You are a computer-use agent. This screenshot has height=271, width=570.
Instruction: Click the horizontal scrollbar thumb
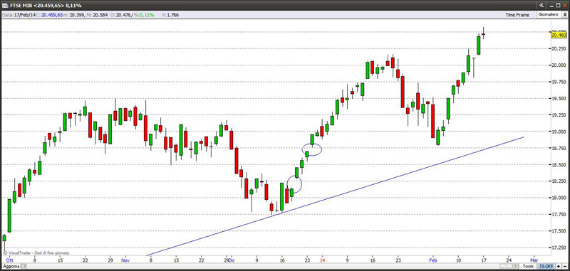(507, 266)
